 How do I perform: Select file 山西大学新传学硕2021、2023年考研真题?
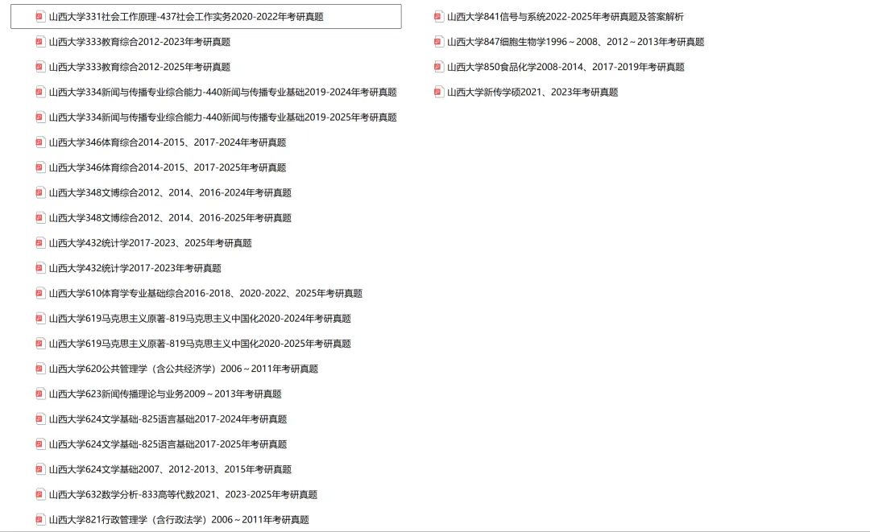pyautogui.click(x=532, y=92)
